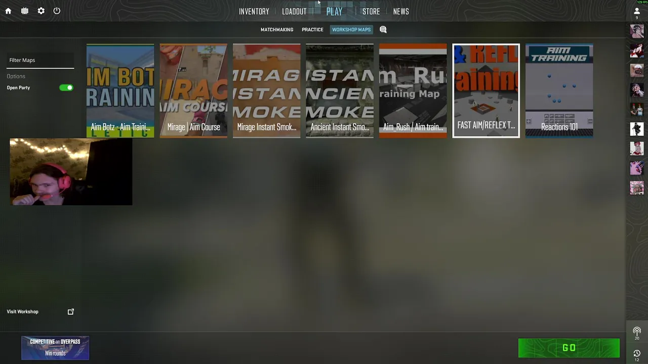Start the map with GO button
Image resolution: width=648 pixels, height=364 pixels.
pyautogui.click(x=569, y=348)
